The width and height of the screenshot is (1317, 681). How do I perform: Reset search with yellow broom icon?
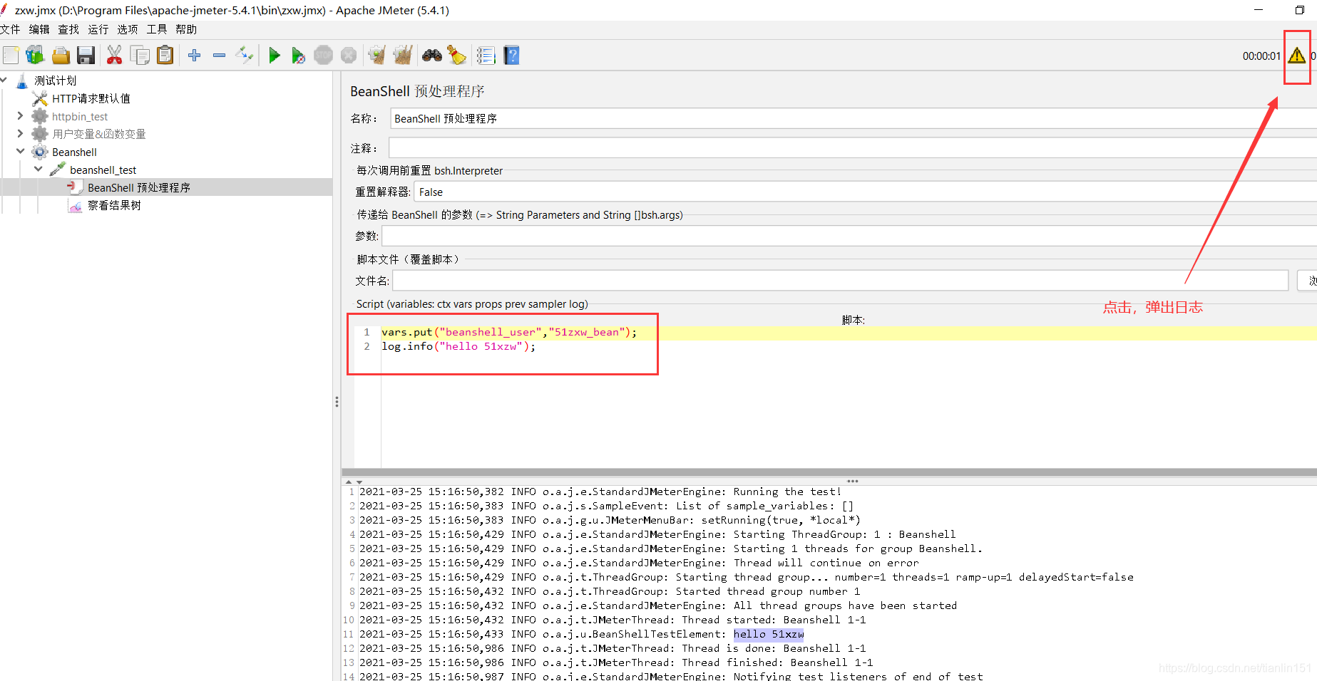point(456,55)
